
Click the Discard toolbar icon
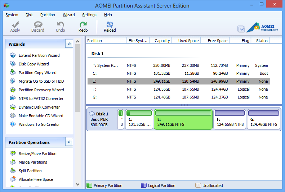pyautogui.click(x=38, y=24)
